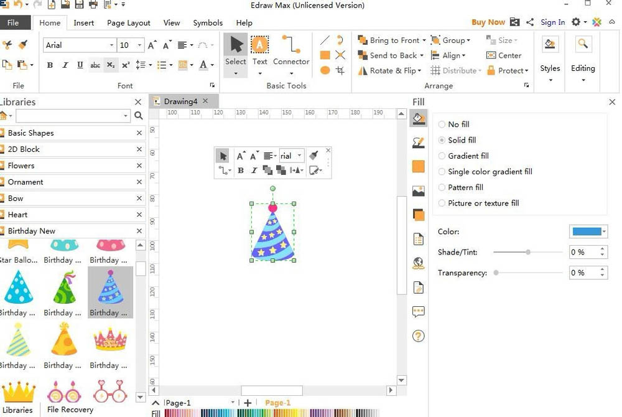Screen dimensions: 622x417
Task: Select the No fill radio option
Action: point(442,124)
